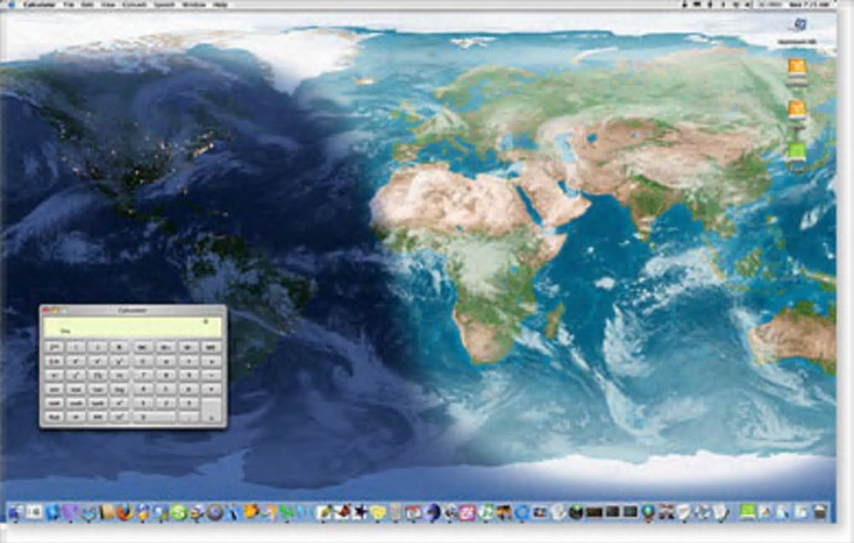This screenshot has width=854, height=543.
Task: Open the Apple menu
Action: coord(11,5)
